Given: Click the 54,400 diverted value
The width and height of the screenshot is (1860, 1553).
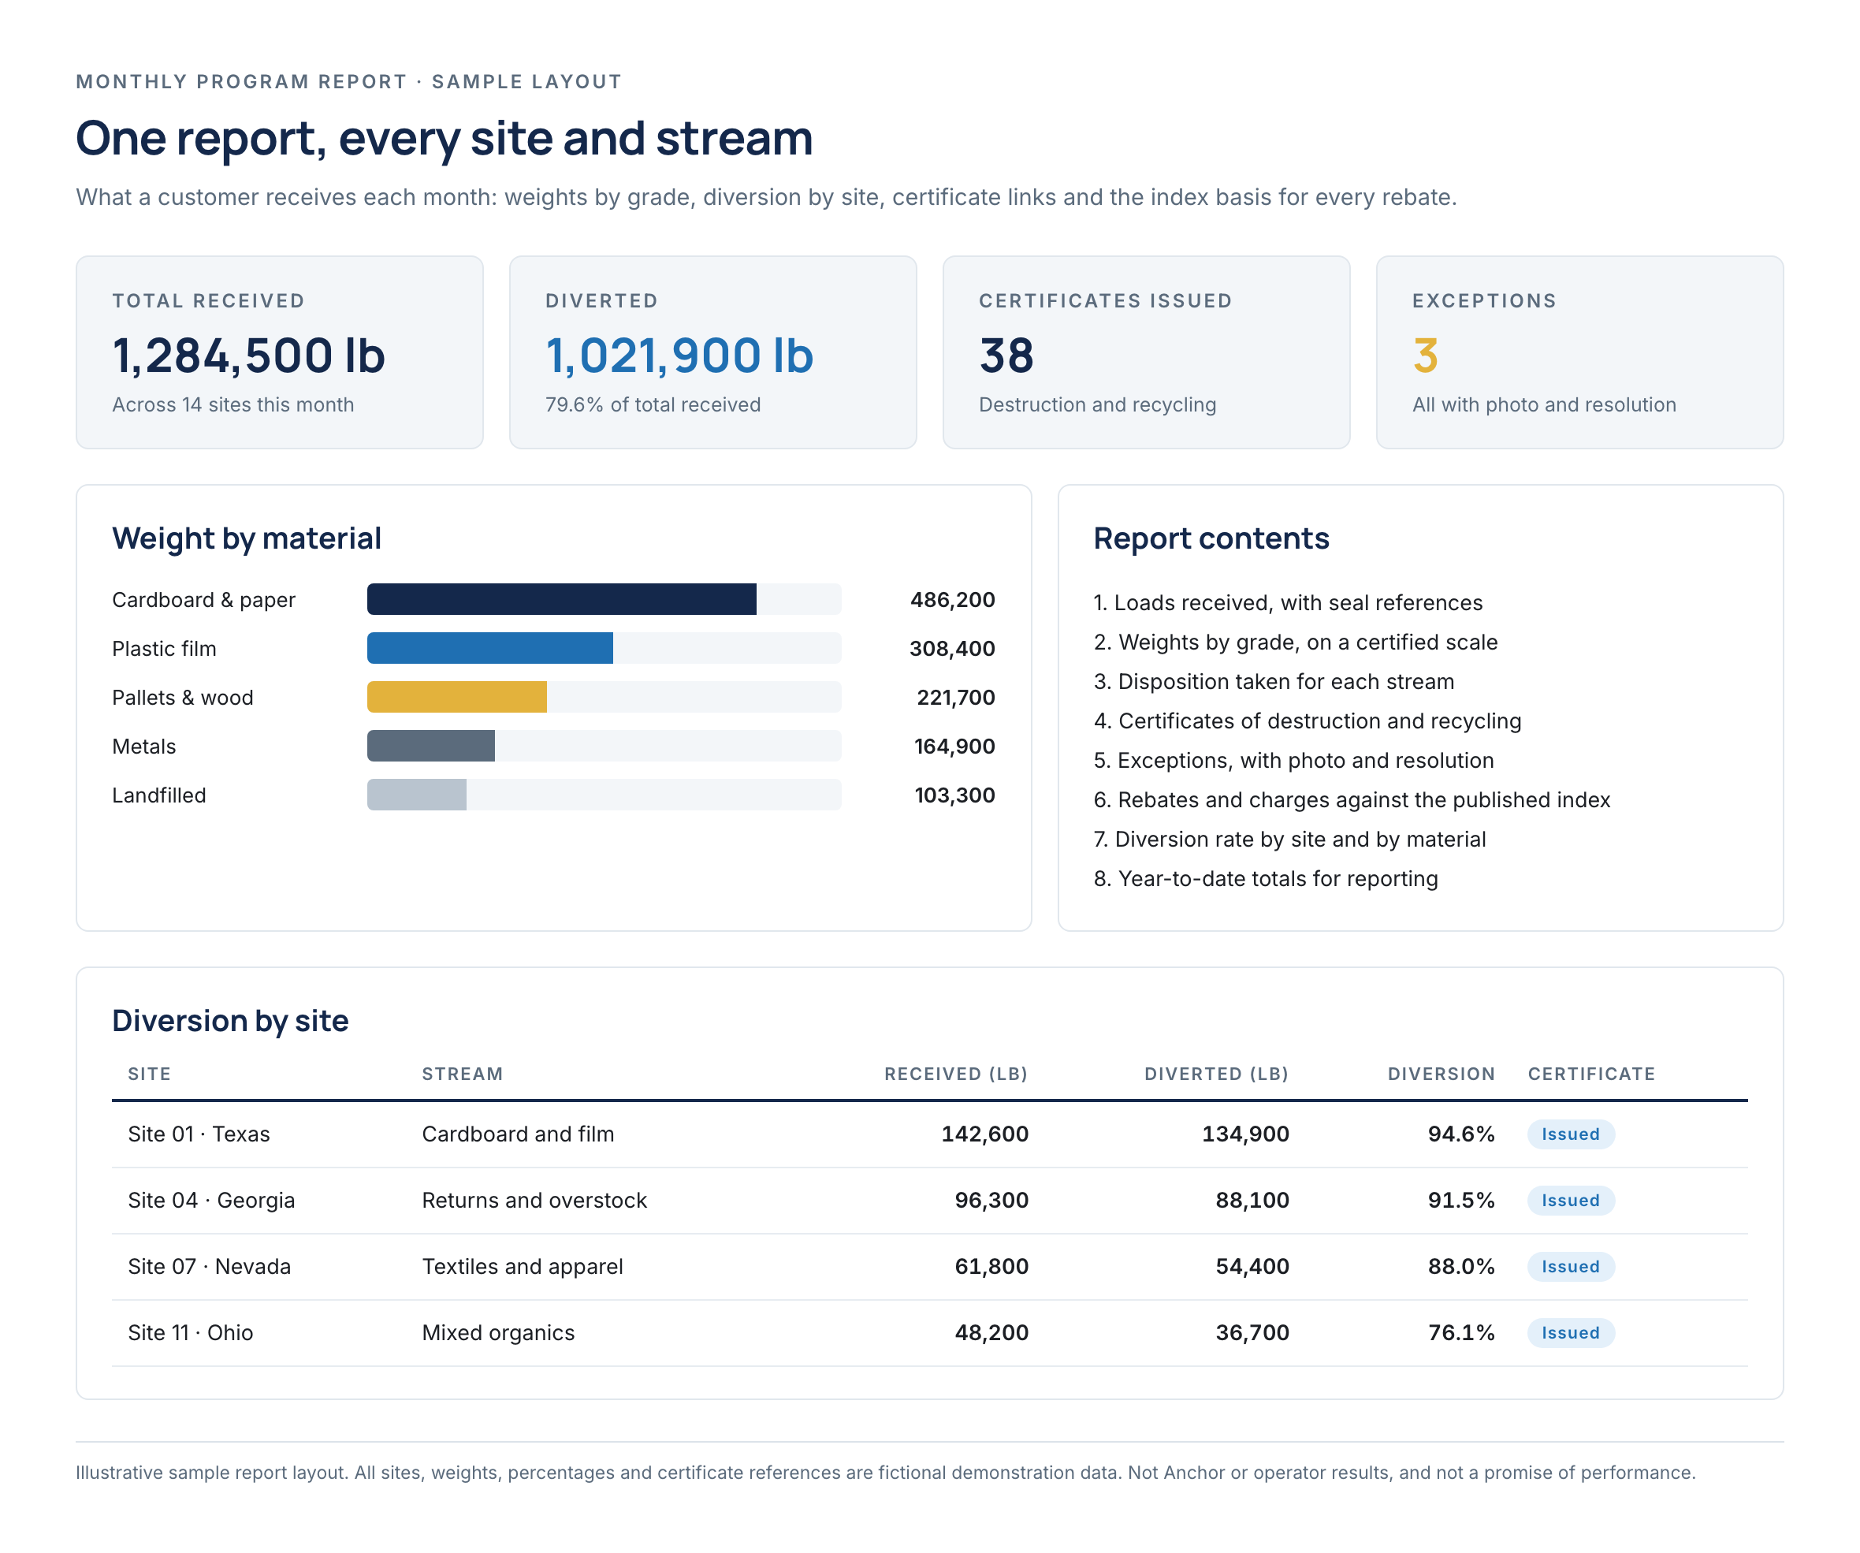Looking at the screenshot, I should pos(1252,1267).
